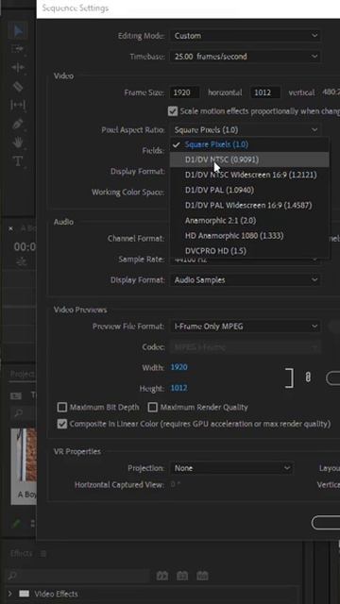Choose Square Pixels (1.0) option
Image resolution: width=340 pixels, height=604 pixels.
(249, 144)
